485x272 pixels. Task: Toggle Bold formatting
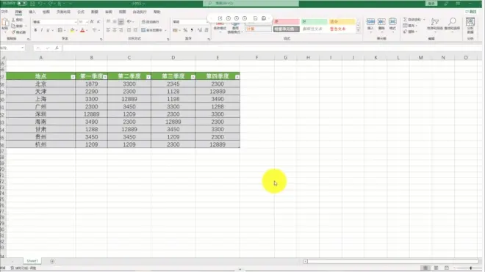coord(35,30)
